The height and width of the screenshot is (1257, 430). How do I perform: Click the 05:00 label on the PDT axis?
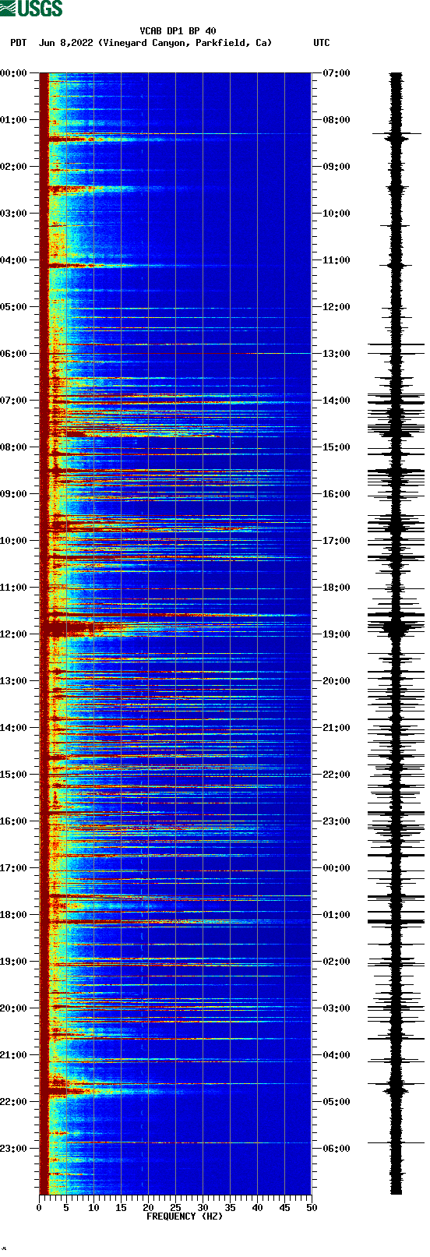coord(13,307)
